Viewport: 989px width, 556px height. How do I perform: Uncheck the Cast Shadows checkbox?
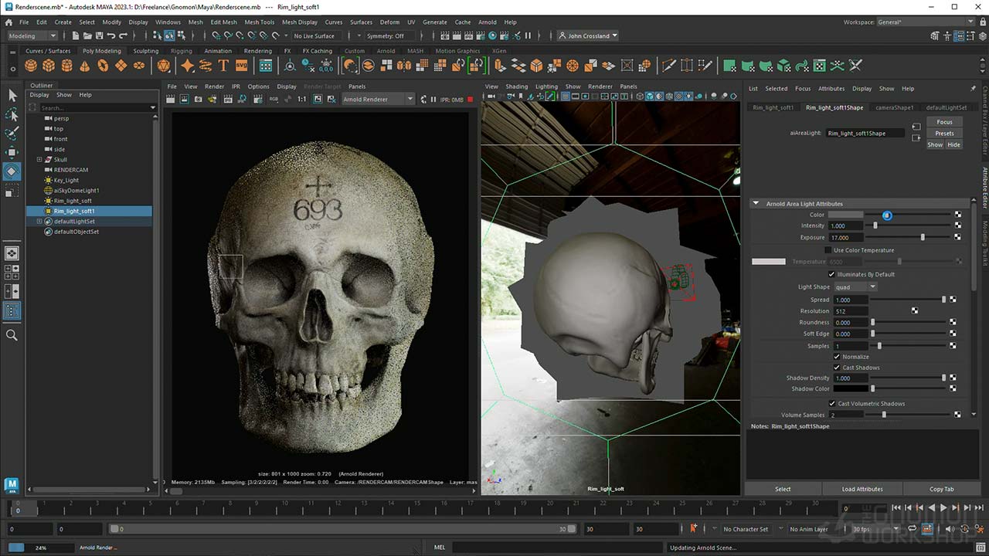pyautogui.click(x=837, y=368)
